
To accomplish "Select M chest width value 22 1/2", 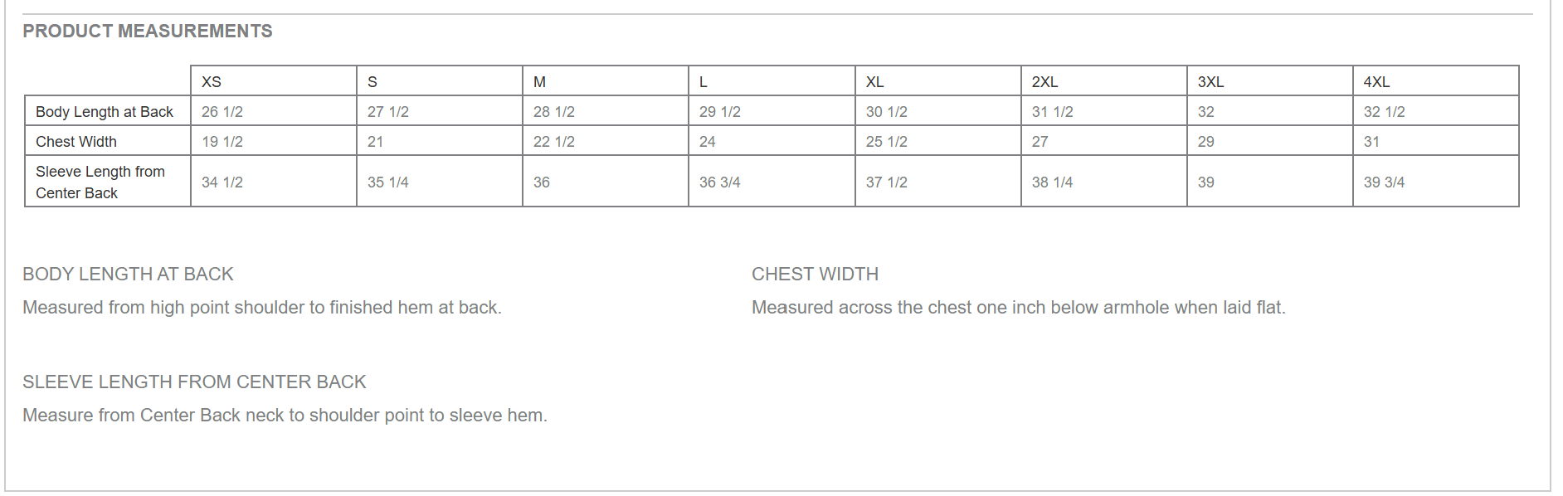I will [x=553, y=142].
